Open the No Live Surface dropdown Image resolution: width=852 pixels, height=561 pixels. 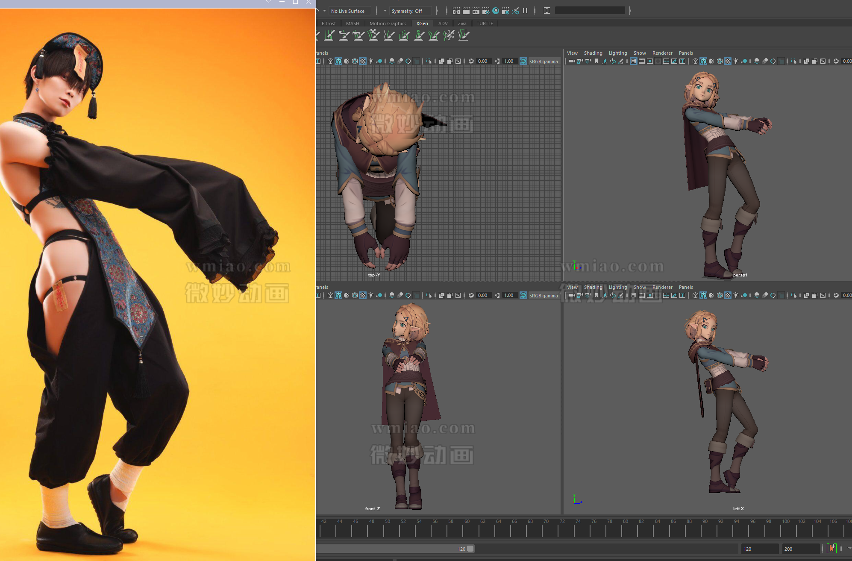(x=348, y=11)
